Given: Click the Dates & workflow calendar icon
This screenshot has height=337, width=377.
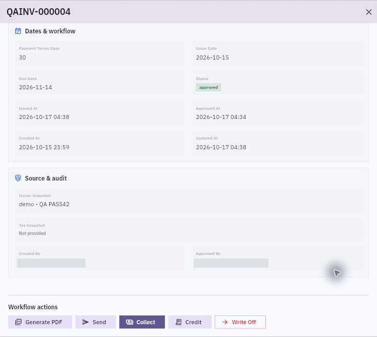Looking at the screenshot, I should pos(18,31).
